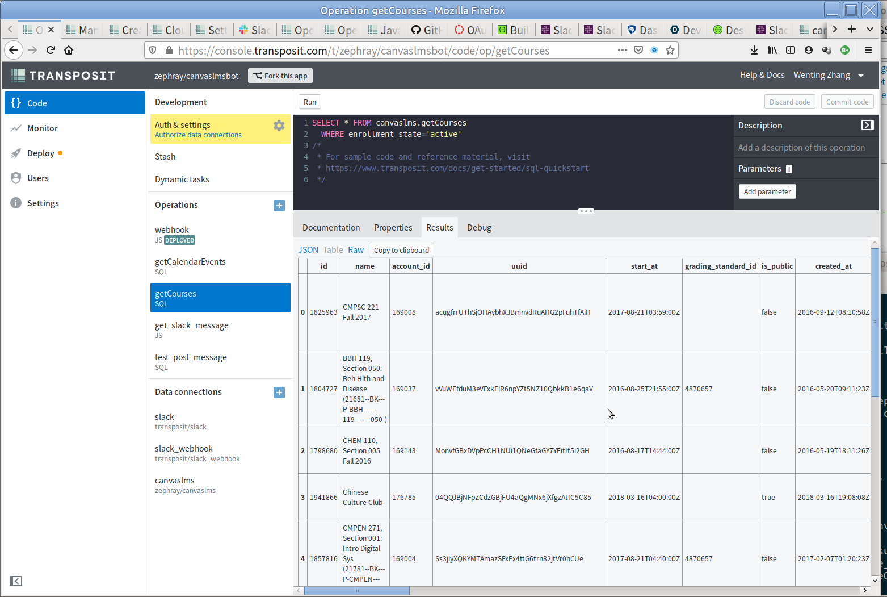This screenshot has width=887, height=597.
Task: Copy results to clipboard
Action: pyautogui.click(x=401, y=250)
